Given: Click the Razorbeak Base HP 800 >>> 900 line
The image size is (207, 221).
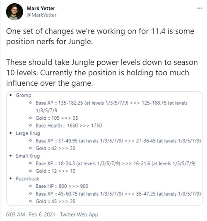Looking at the screenshot, I should [x=62, y=186].
